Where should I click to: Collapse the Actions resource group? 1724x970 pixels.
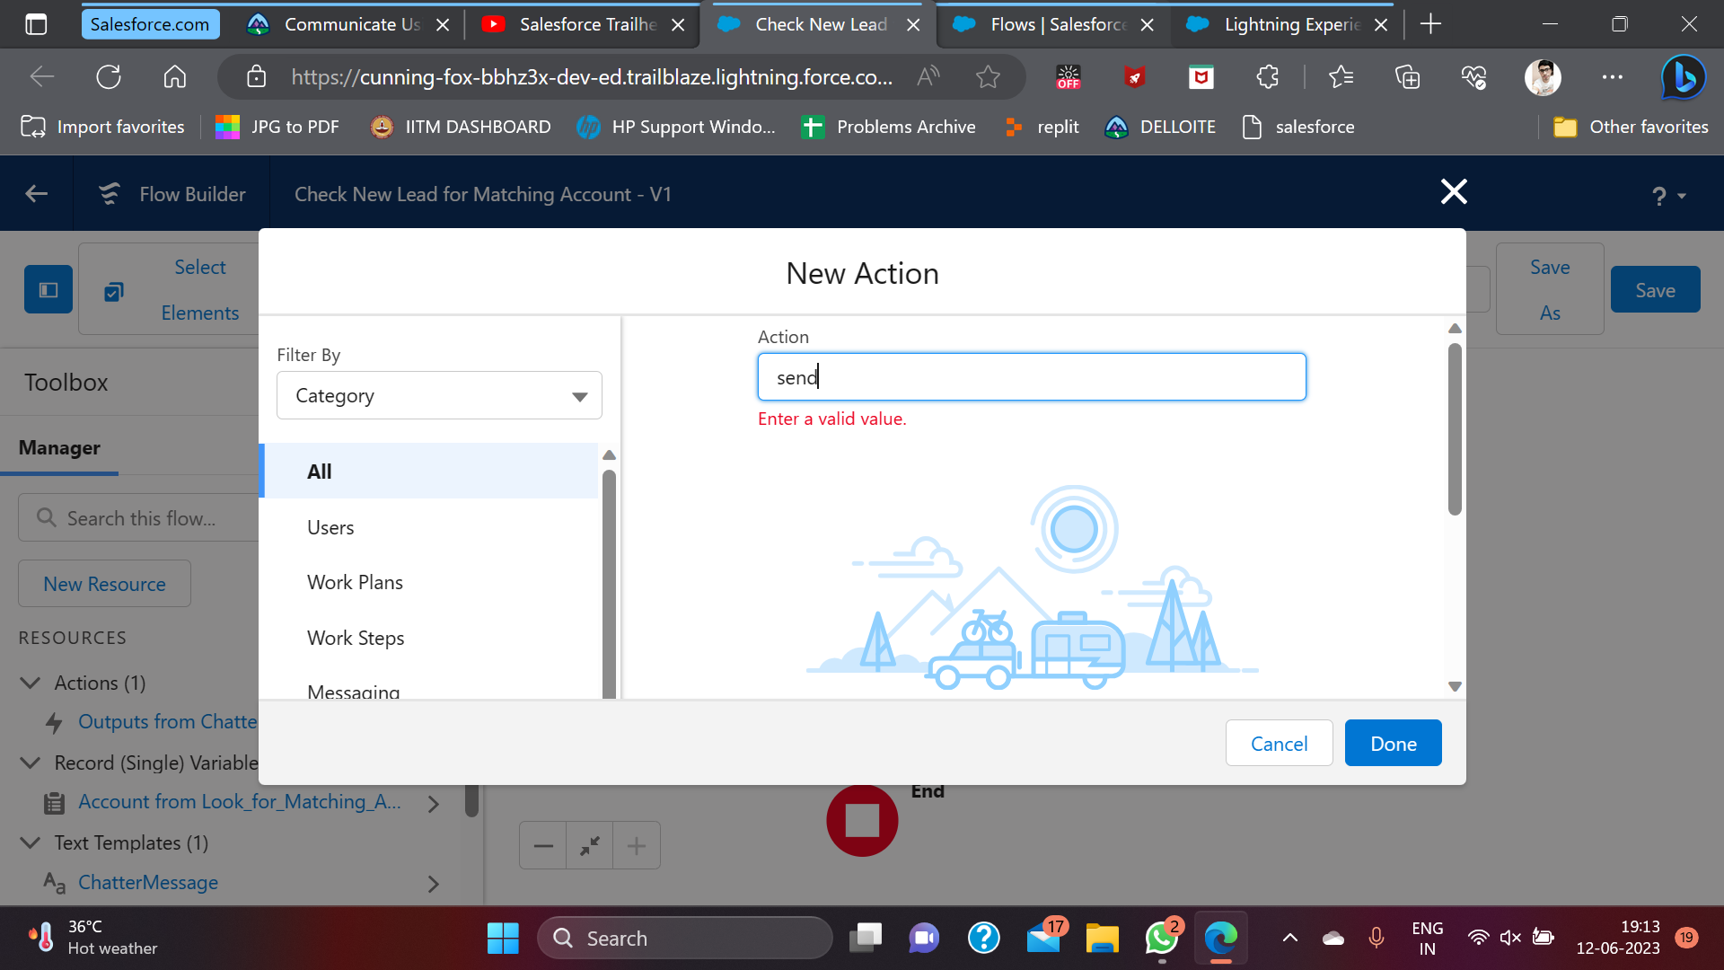click(31, 683)
